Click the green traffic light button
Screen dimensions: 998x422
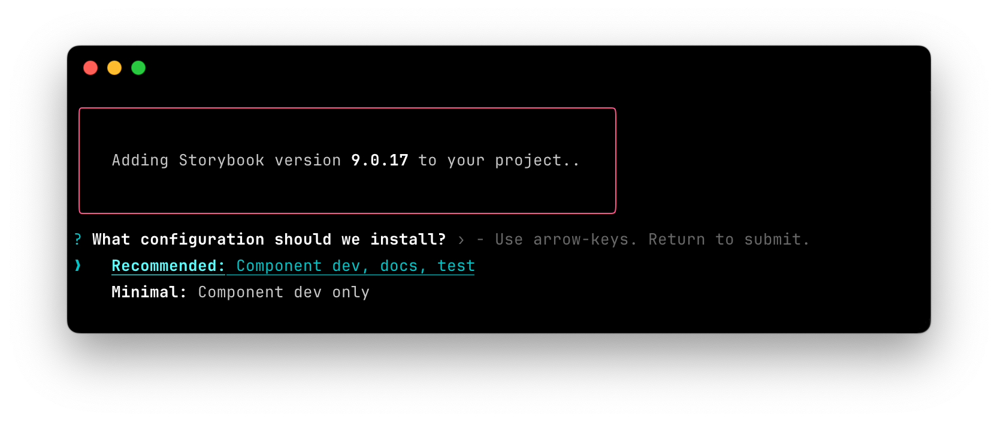(138, 68)
